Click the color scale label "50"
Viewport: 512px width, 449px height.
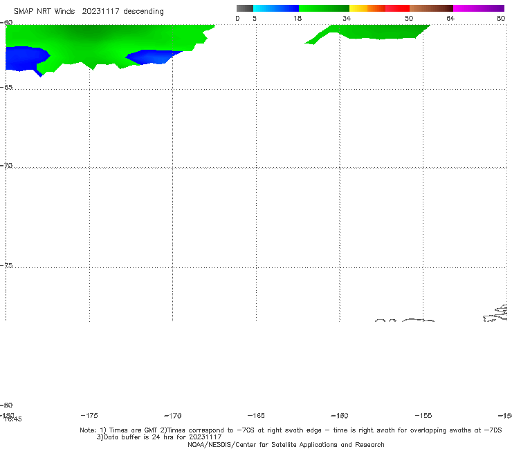pyautogui.click(x=409, y=18)
